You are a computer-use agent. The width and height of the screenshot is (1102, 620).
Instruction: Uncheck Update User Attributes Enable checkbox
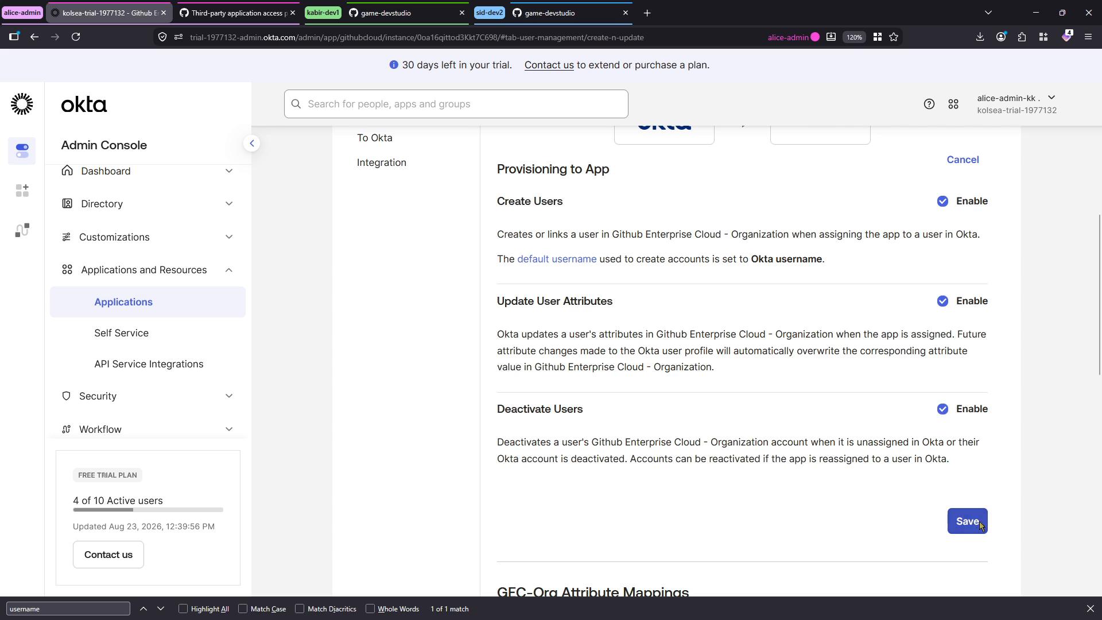point(942,301)
